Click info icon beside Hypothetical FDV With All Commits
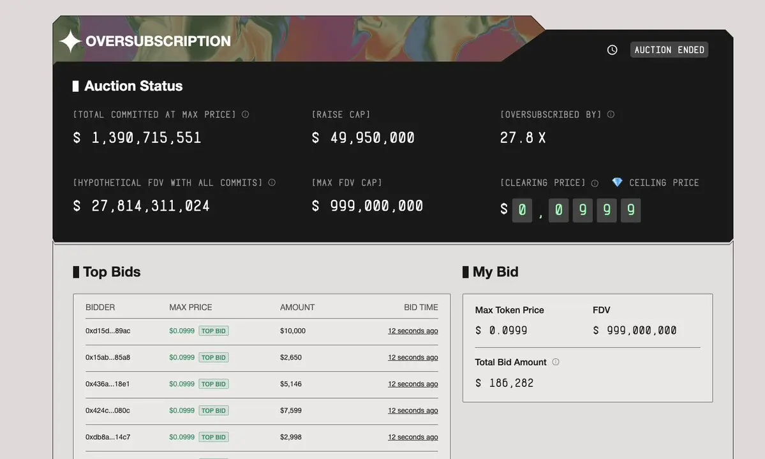 272,183
